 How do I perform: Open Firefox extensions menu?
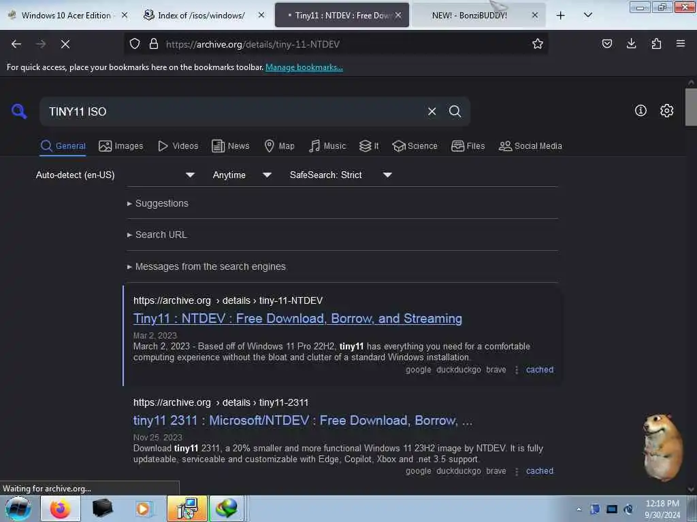point(656,43)
